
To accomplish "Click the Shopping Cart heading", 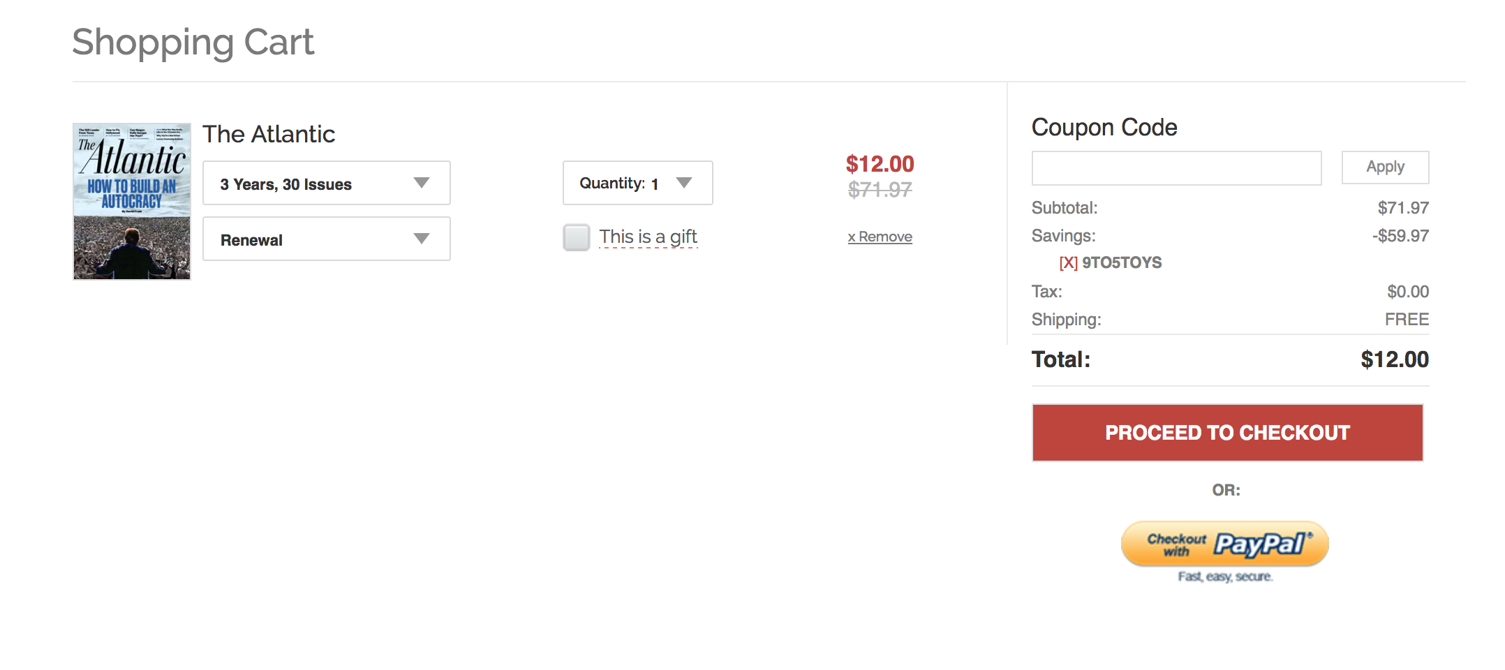I will point(193,42).
